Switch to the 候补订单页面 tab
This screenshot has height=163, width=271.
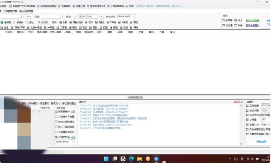point(26,11)
